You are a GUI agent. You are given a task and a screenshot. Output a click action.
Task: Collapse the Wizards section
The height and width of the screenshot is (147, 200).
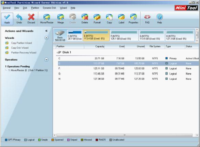click(46, 38)
